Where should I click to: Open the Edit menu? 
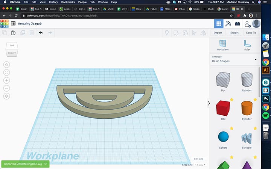click(34, 2)
